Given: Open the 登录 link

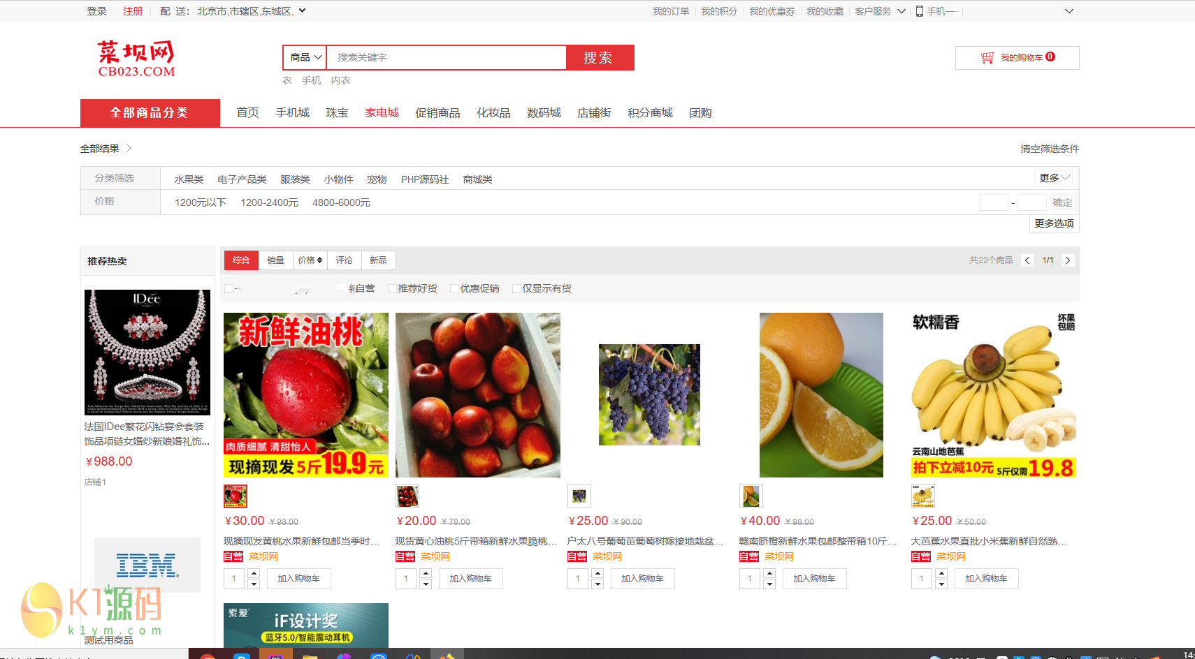Looking at the screenshot, I should click(96, 11).
